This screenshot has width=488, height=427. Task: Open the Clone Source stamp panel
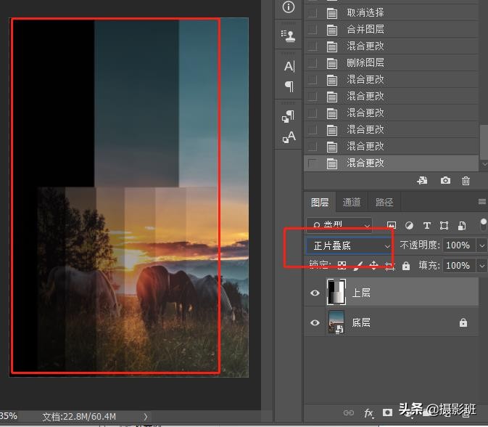point(288,36)
